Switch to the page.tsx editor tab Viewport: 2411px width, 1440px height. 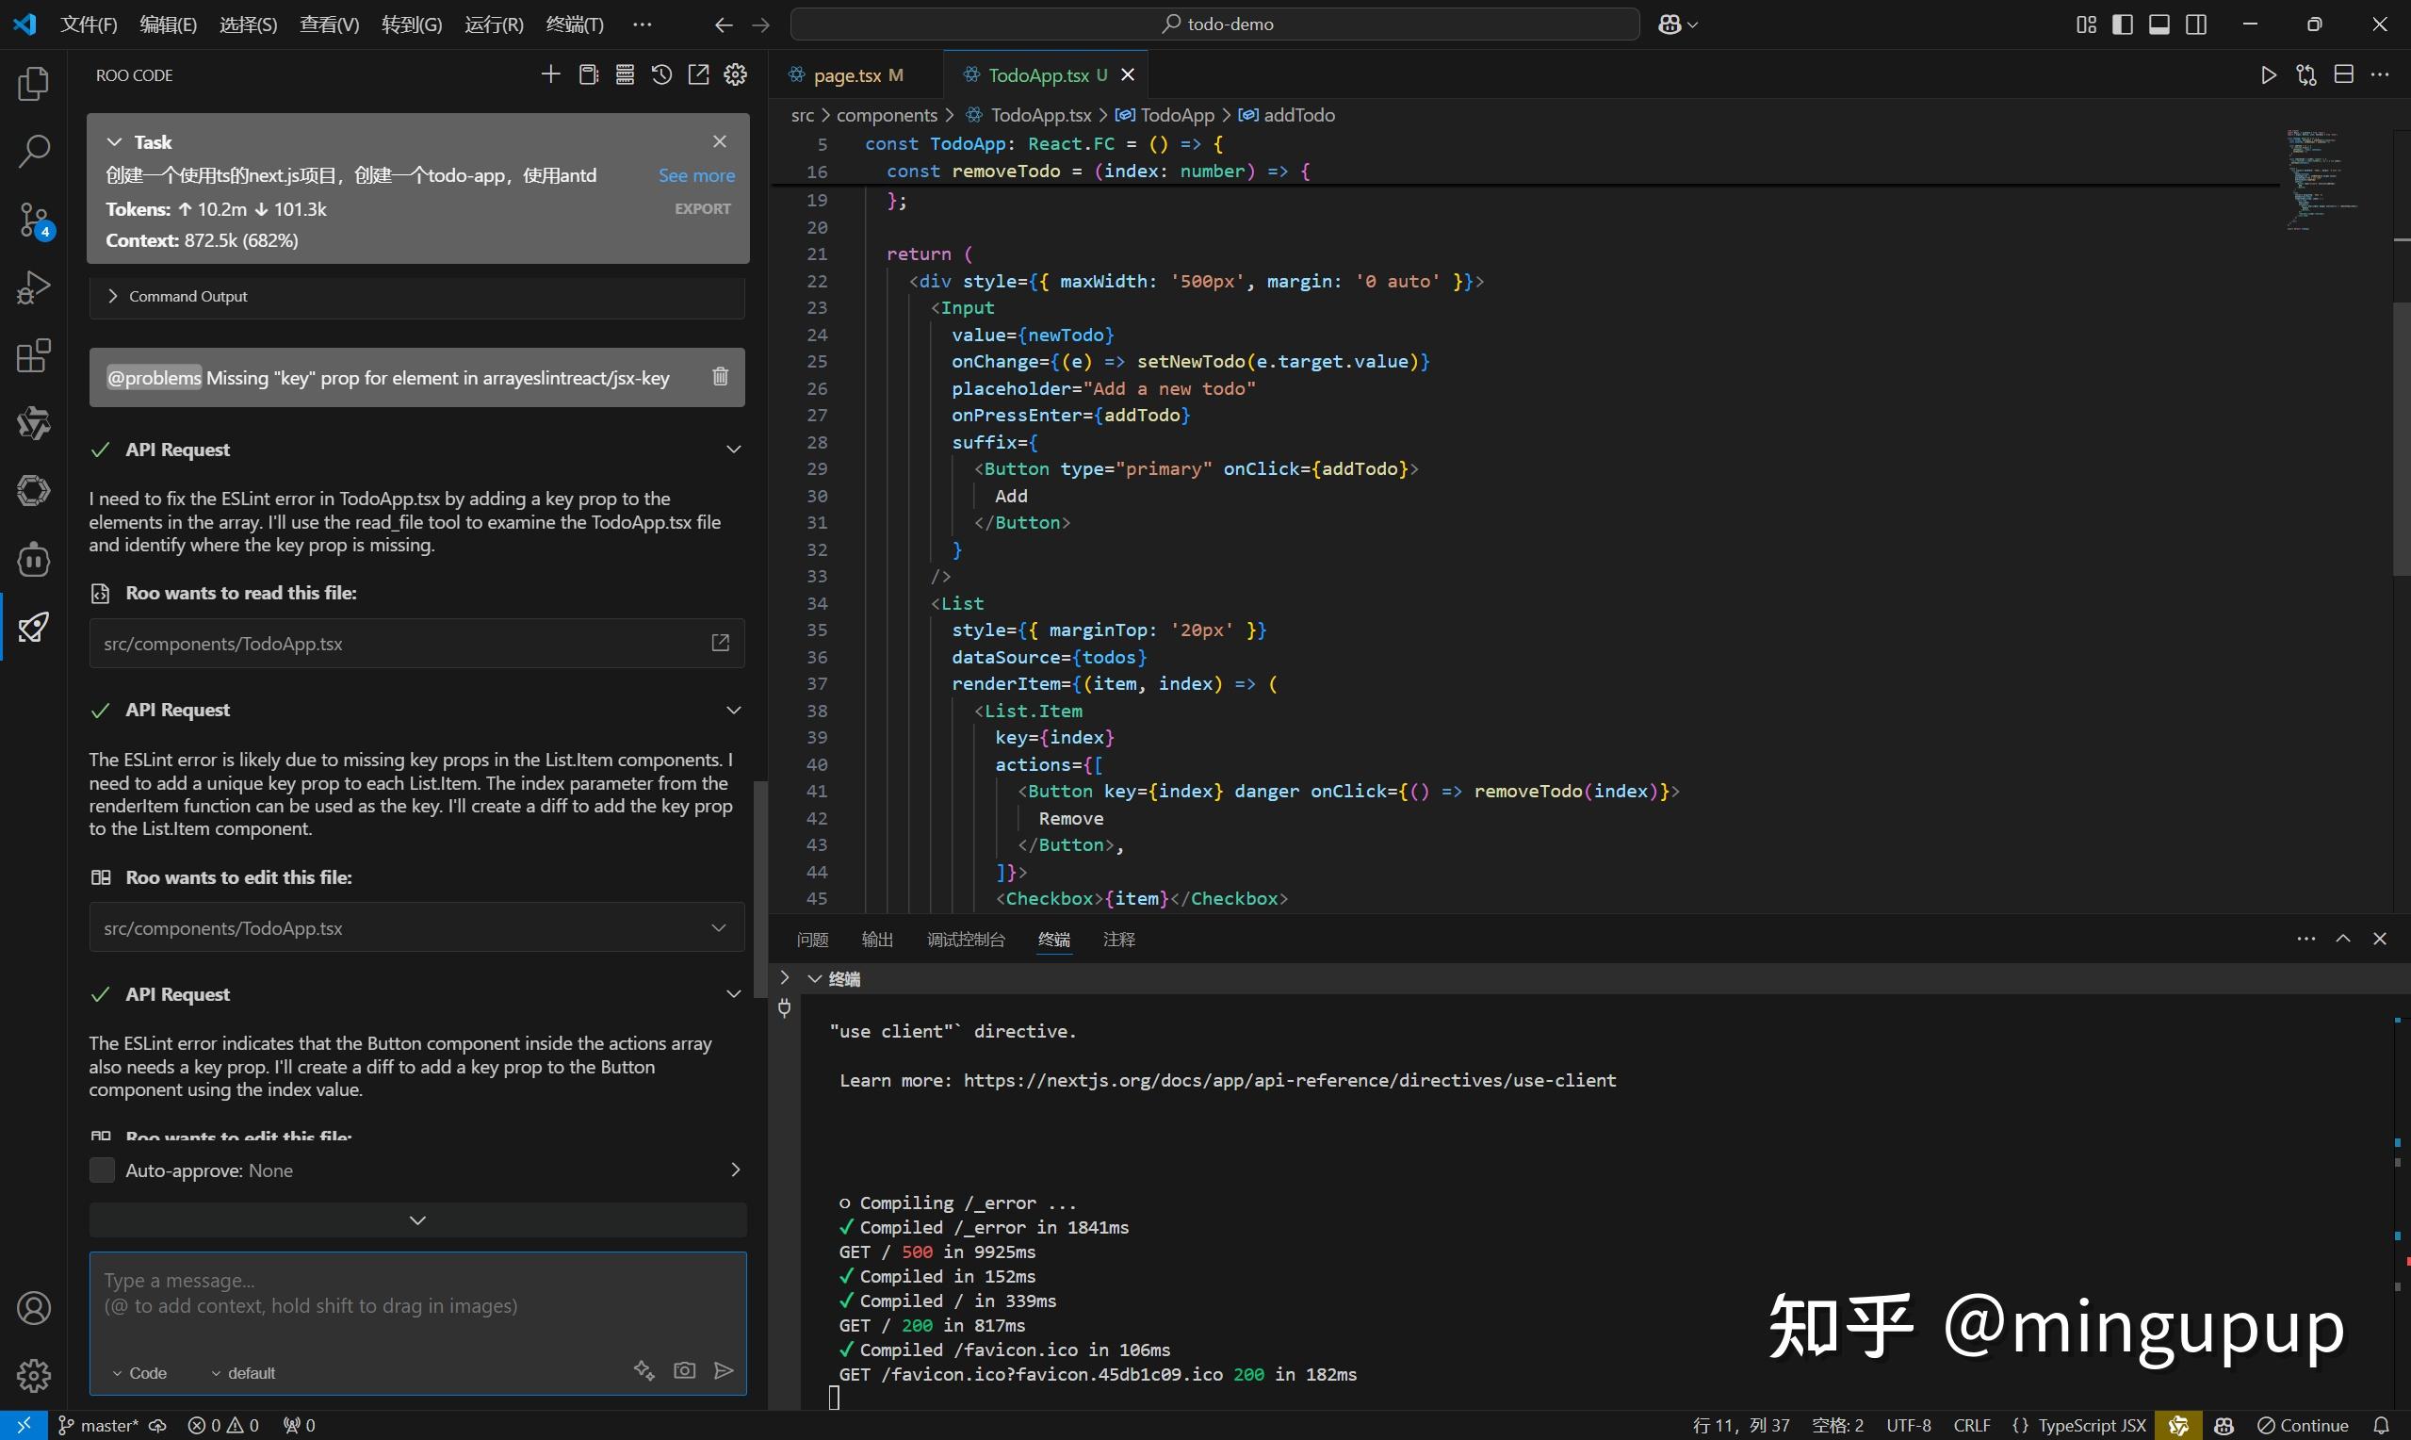(x=852, y=74)
